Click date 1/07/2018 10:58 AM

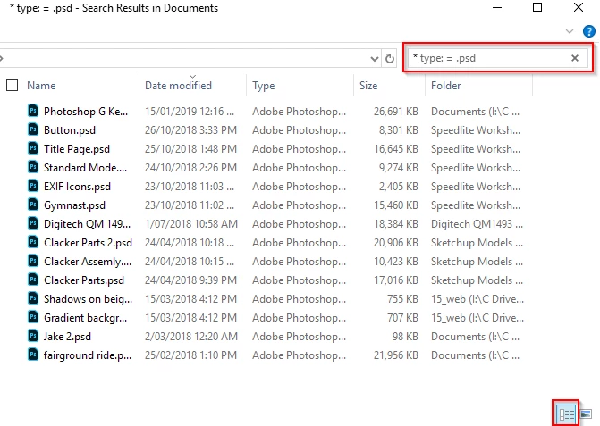(x=191, y=223)
